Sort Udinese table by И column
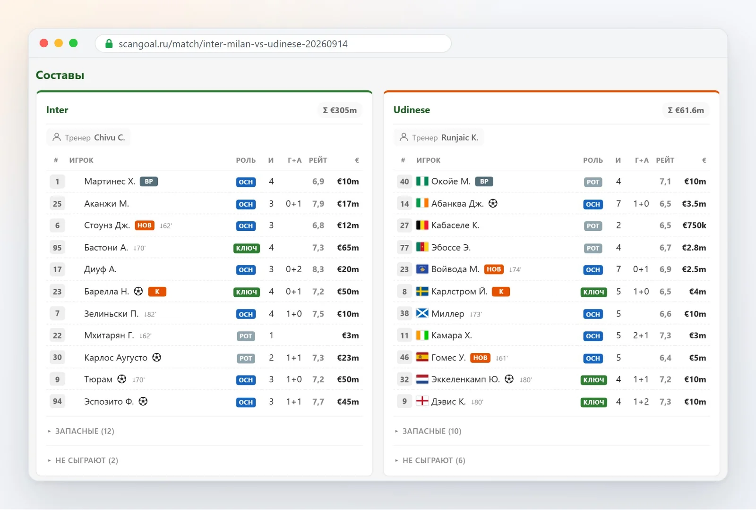Screen dimensions: 756x510 tap(618, 160)
